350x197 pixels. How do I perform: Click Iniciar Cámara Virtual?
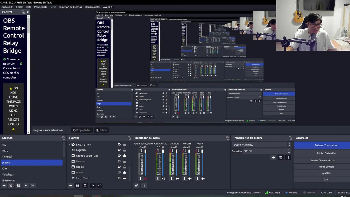[322, 160]
